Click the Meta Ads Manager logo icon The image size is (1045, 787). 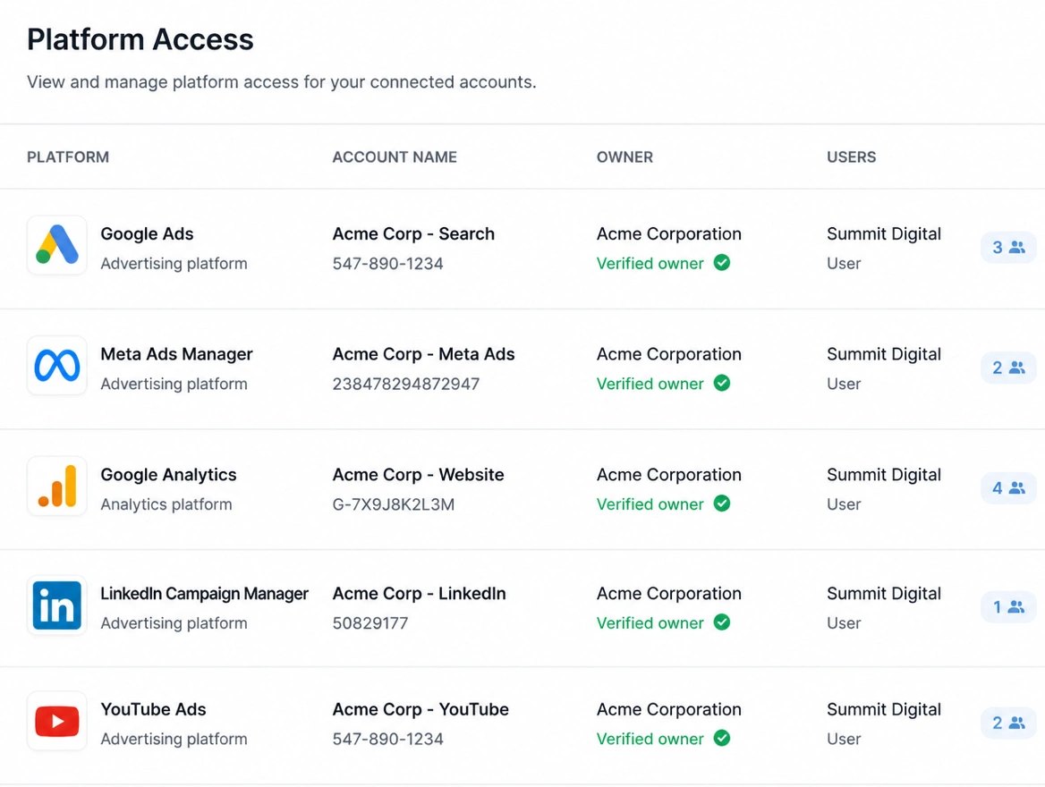coord(57,366)
